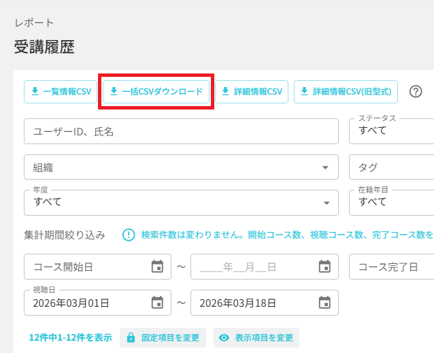434x353 pixels.
Task: Download the 一覧情報CSV file
Action: [x=61, y=92]
